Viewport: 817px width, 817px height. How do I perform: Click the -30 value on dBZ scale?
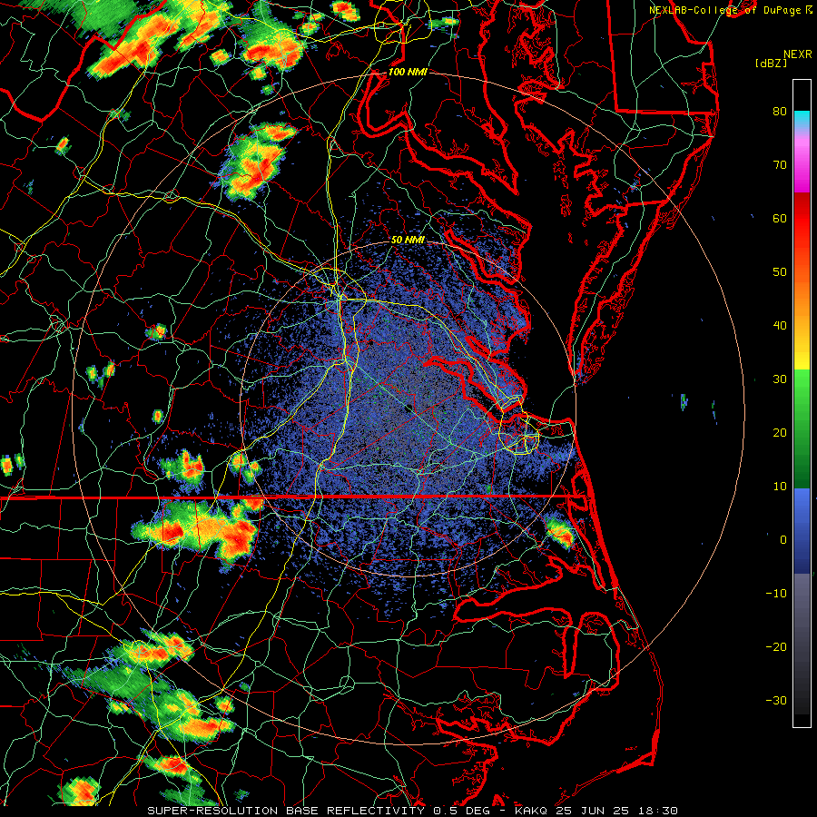click(x=776, y=701)
